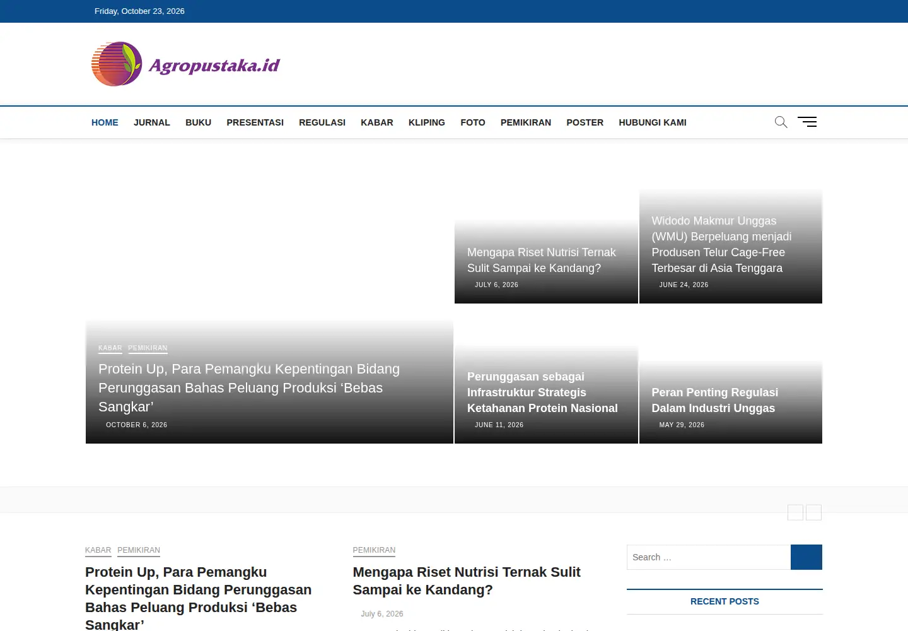Open article title 'Mengapa Riset Nutrisi Ternak' in list
The image size is (908, 631).
coord(467,581)
